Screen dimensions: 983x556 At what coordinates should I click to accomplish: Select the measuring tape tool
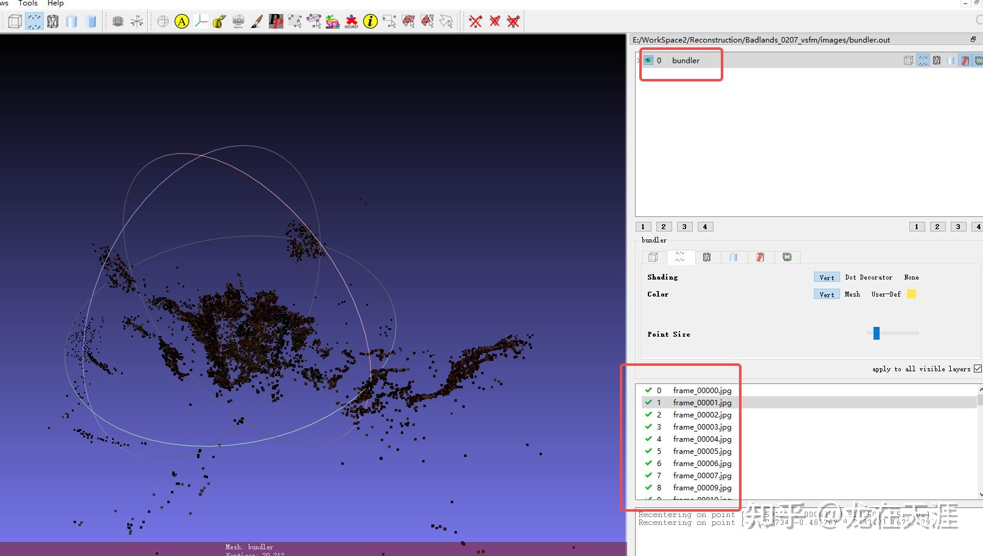(x=218, y=21)
